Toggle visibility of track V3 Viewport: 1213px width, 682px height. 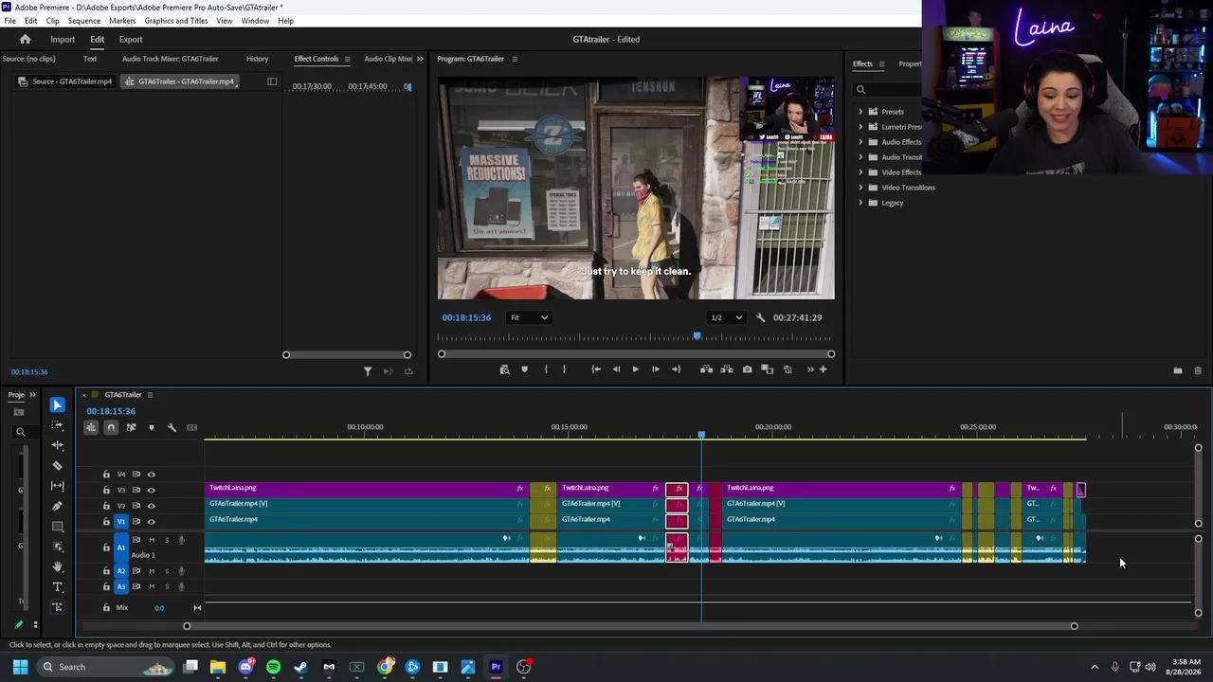(151, 490)
